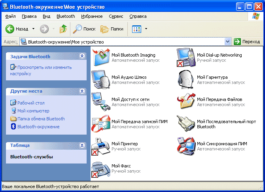This screenshot has width=265, height=192.
Task: Select the Мой Доступ к сети icon
Action: point(101,102)
